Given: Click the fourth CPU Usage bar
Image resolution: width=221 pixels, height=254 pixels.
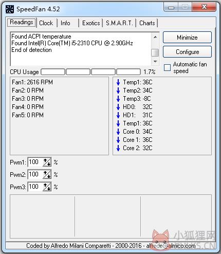Looking at the screenshot, I should 128,72.
